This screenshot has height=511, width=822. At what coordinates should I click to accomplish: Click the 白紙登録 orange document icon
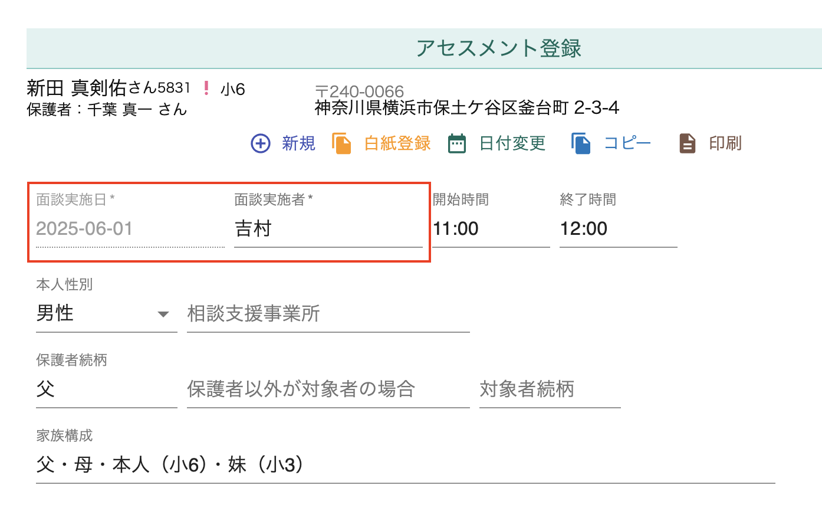[342, 143]
